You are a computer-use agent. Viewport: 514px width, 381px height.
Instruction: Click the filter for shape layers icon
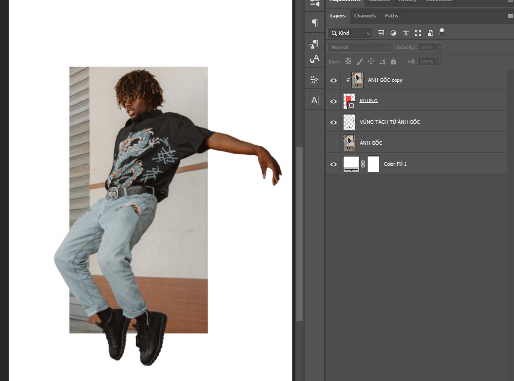418,33
